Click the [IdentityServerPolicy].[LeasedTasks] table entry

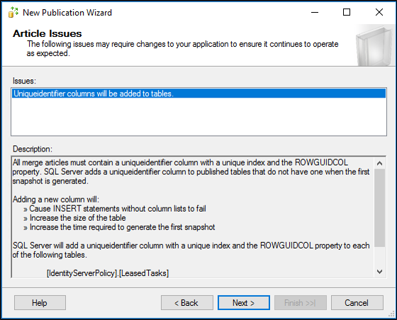click(x=108, y=273)
